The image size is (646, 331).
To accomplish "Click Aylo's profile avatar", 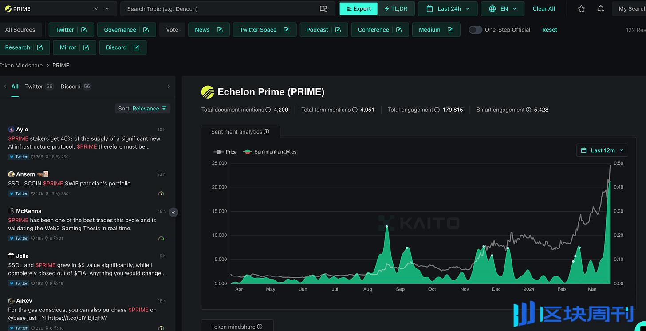I will pos(11,130).
